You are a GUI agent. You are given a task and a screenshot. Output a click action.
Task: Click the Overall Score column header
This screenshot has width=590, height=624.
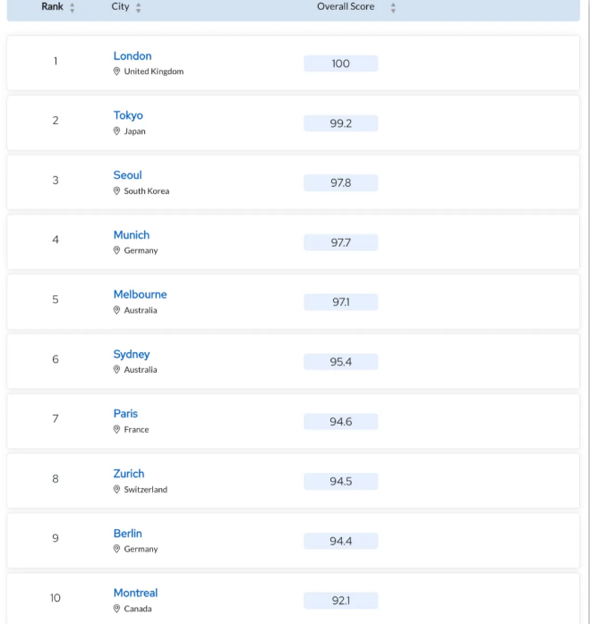click(x=346, y=7)
